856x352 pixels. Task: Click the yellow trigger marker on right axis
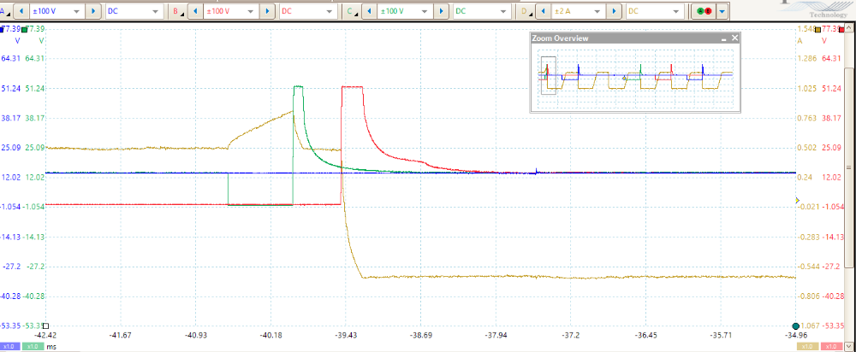coord(799,200)
